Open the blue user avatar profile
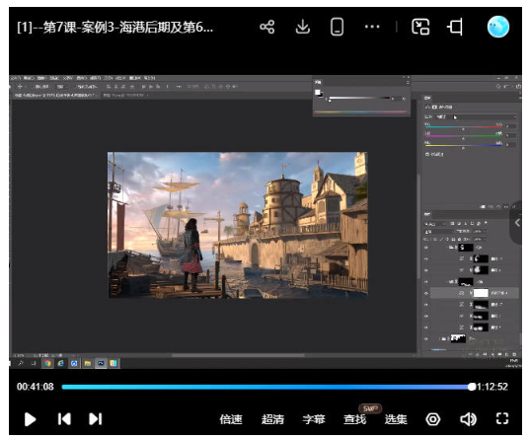 (x=498, y=27)
